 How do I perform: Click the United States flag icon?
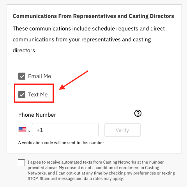click(x=22, y=130)
